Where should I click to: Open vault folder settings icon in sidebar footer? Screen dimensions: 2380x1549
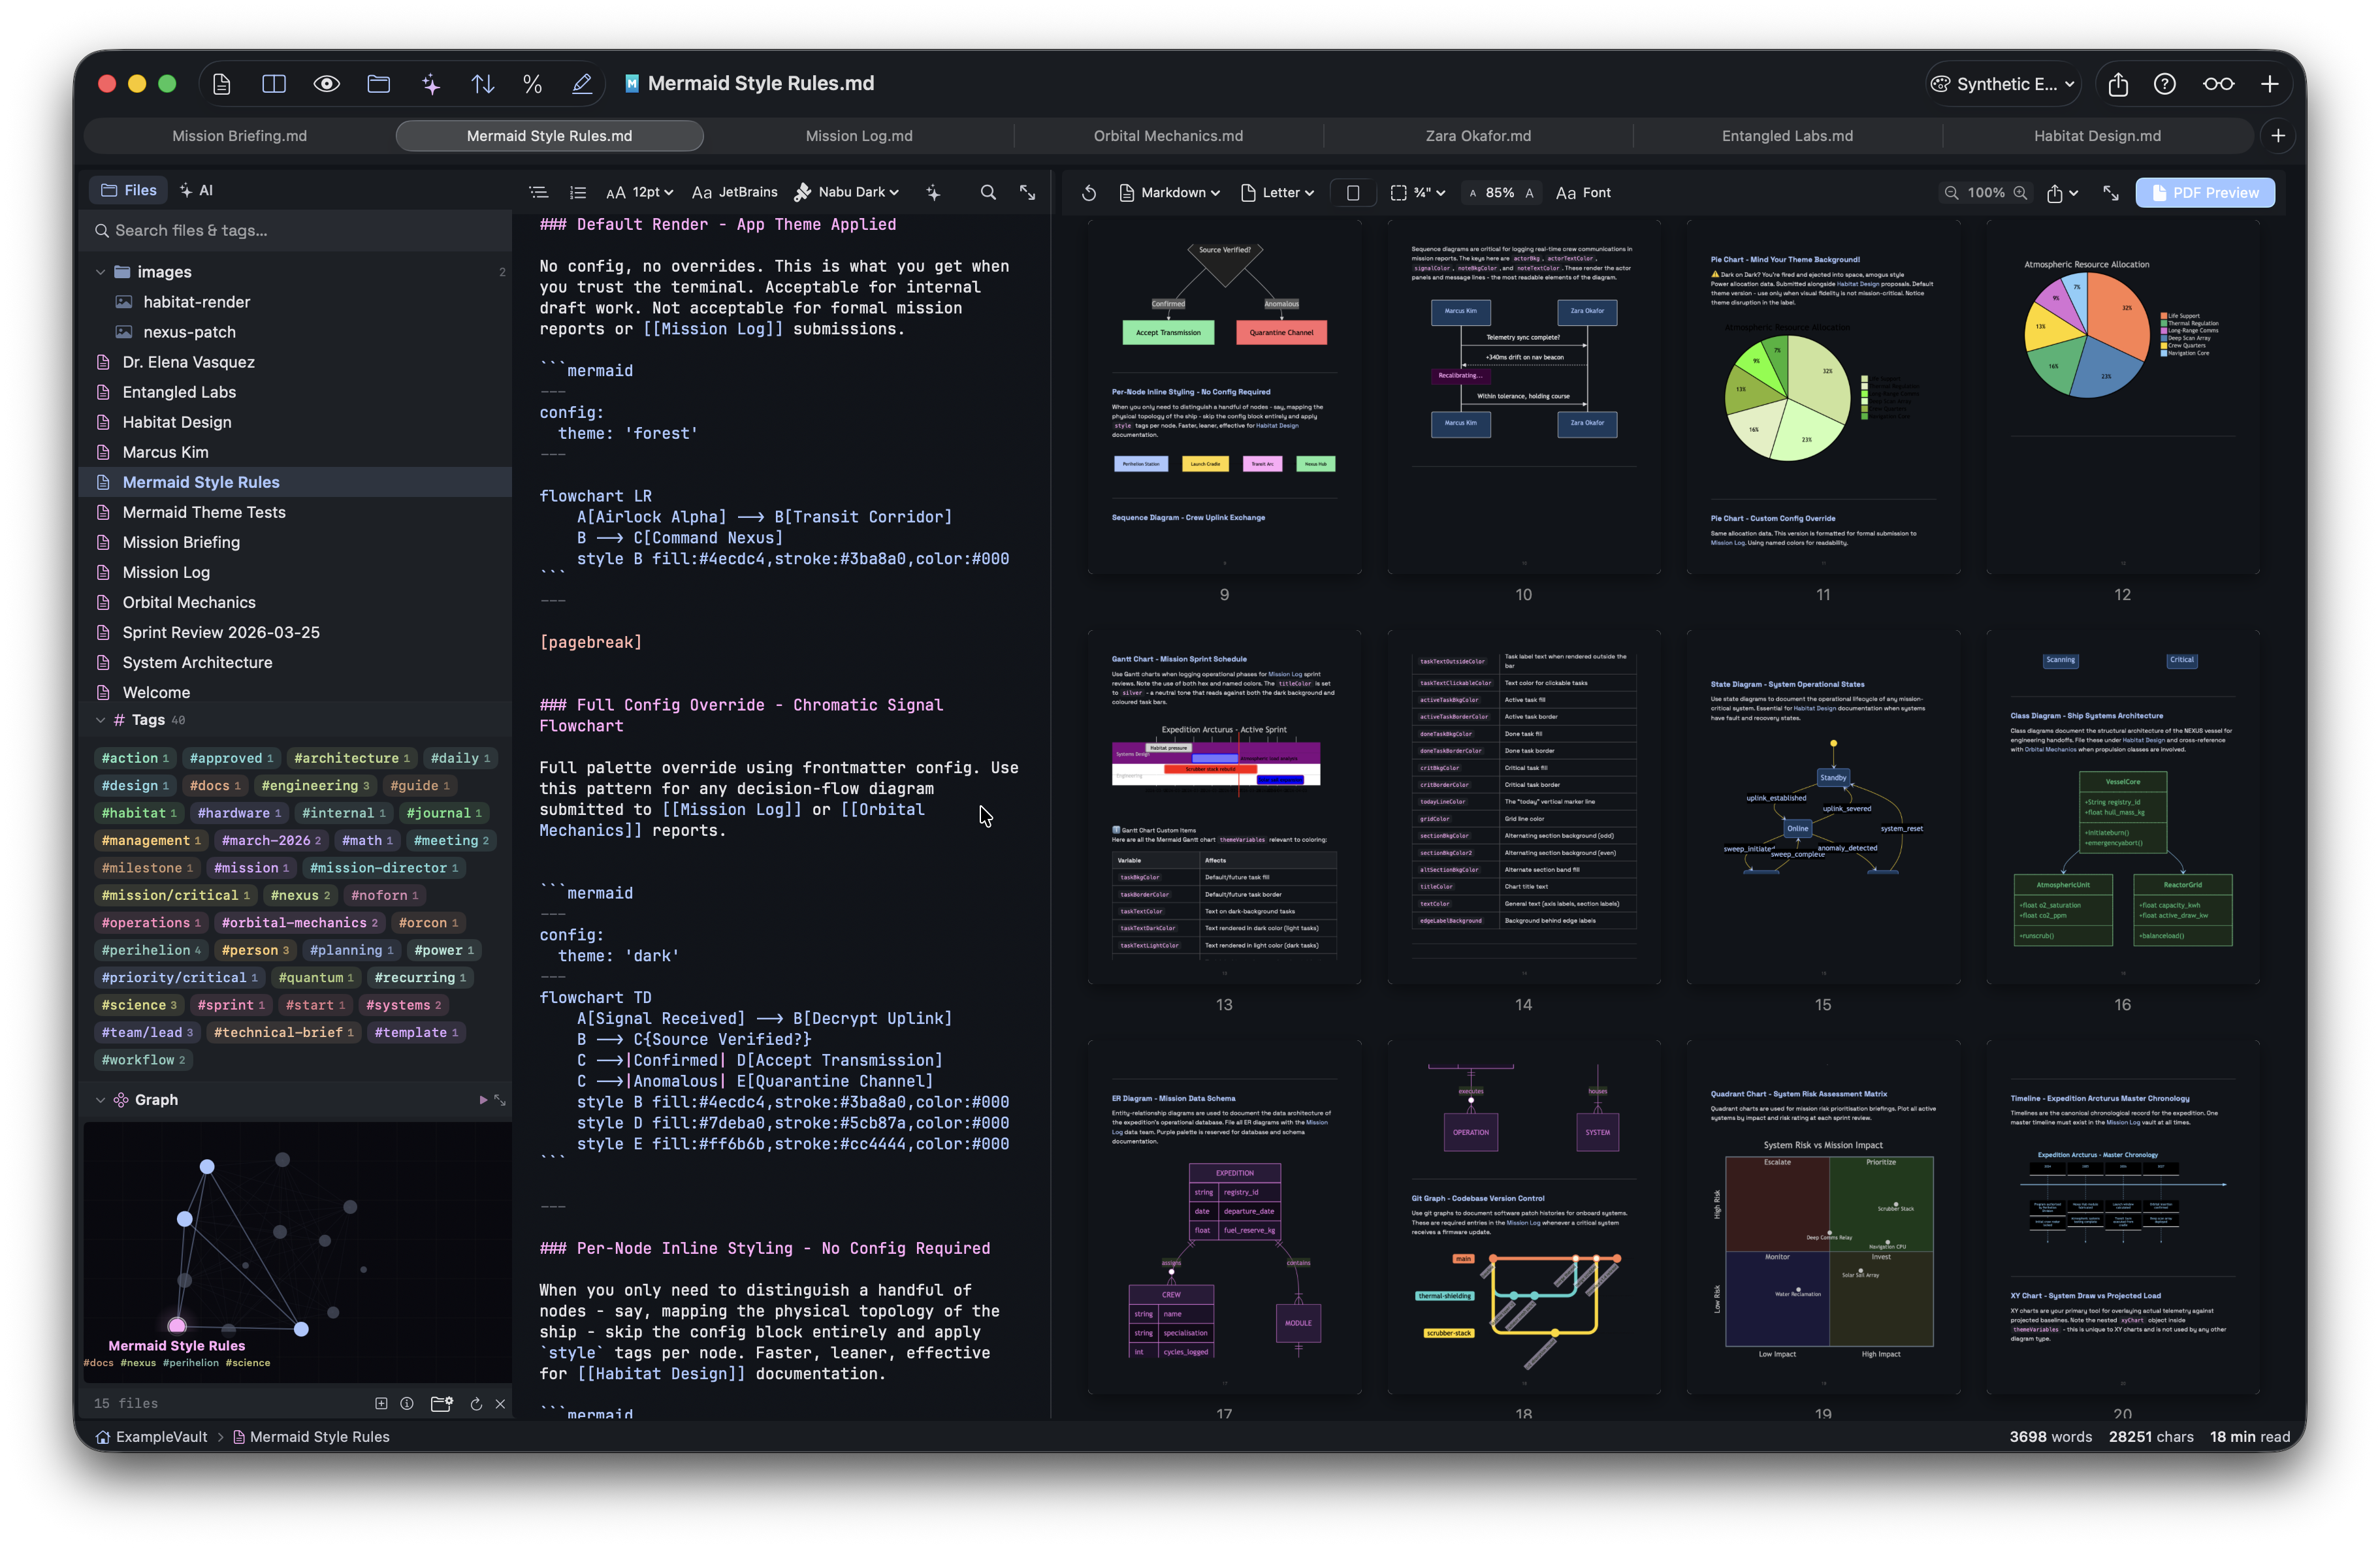(x=441, y=1404)
